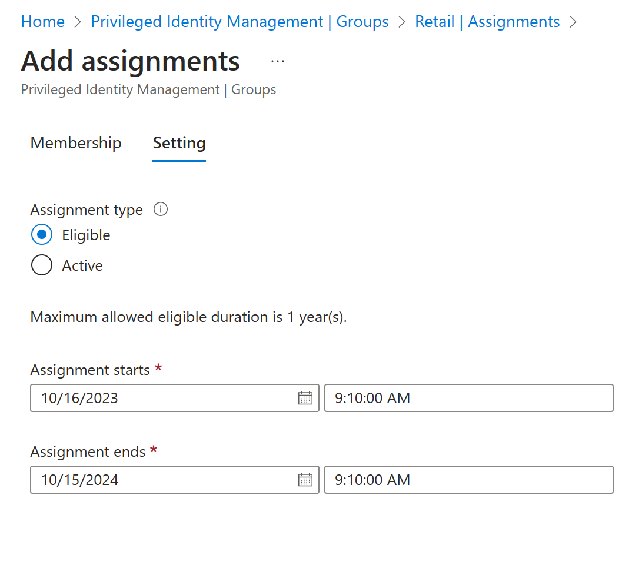This screenshot has width=642, height=571.
Task: Open calendar picker for Assignment starts
Action: (305, 398)
